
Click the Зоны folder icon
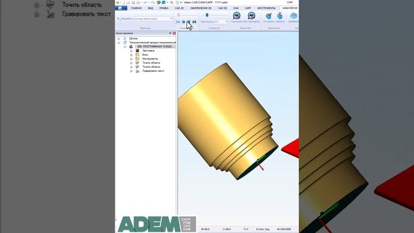click(137, 54)
